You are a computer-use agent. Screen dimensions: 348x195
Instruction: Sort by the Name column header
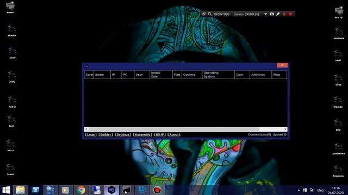(x=102, y=75)
